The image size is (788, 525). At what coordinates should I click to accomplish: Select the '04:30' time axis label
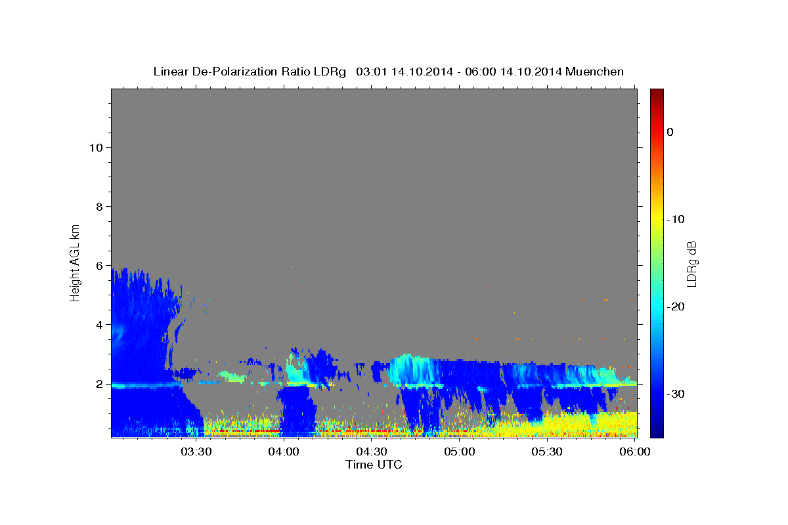coord(372,451)
